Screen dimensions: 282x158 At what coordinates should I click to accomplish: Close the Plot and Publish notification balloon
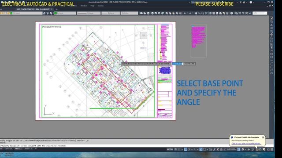(x=263, y=137)
